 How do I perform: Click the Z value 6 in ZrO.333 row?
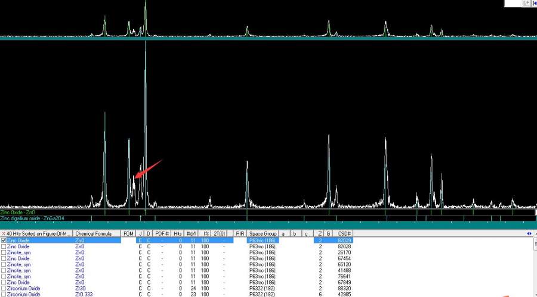pos(320,294)
